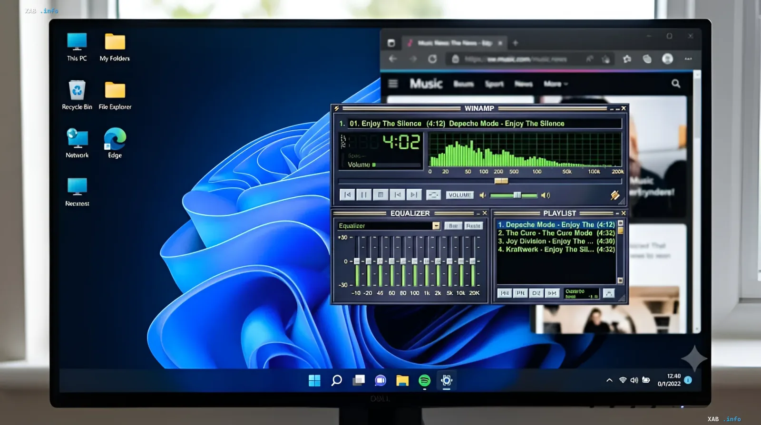
Task: Select Kraftwerk playlist entry 4
Action: coord(556,249)
